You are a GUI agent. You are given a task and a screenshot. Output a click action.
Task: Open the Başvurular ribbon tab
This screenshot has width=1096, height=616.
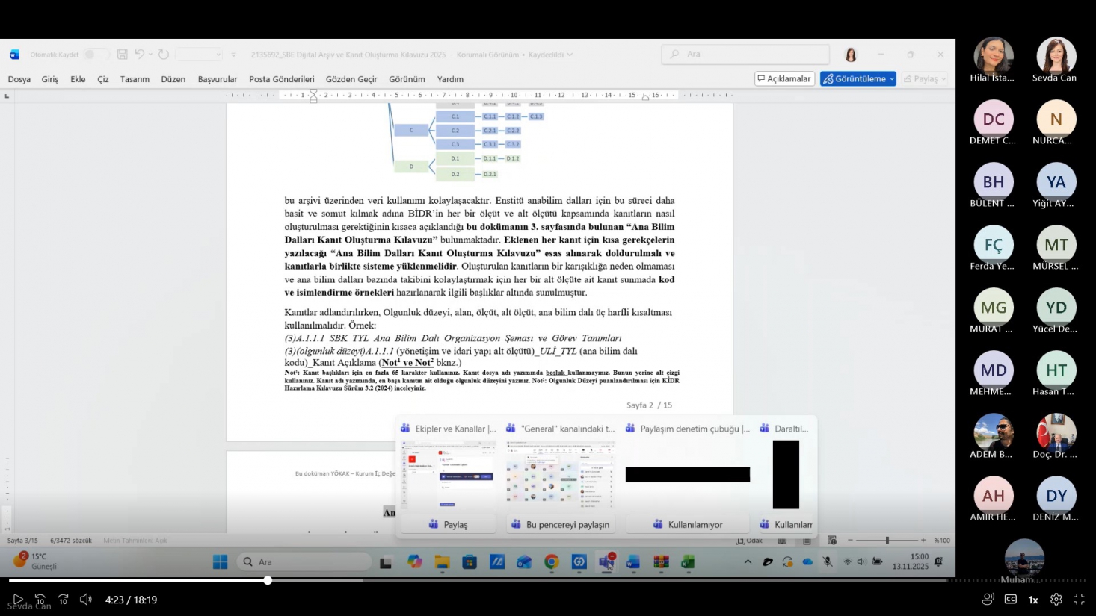pyautogui.click(x=217, y=79)
